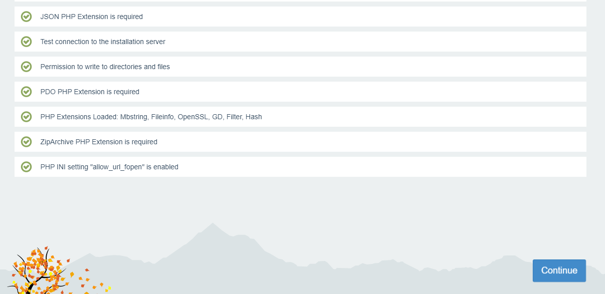Select the 'JSON PHP Extension is required' text
The width and height of the screenshot is (605, 294).
(x=91, y=17)
